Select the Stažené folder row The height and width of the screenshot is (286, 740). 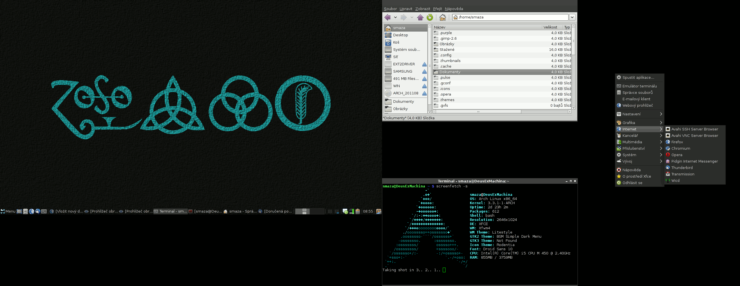pyautogui.click(x=502, y=50)
